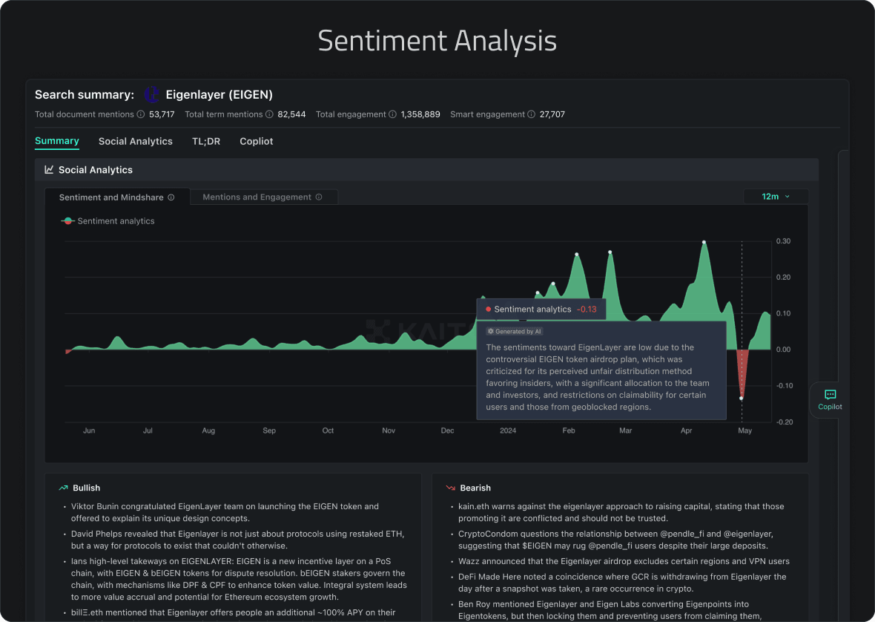Click info icon beside Total engagement
Viewport: 875px width, 622px height.
coord(393,114)
